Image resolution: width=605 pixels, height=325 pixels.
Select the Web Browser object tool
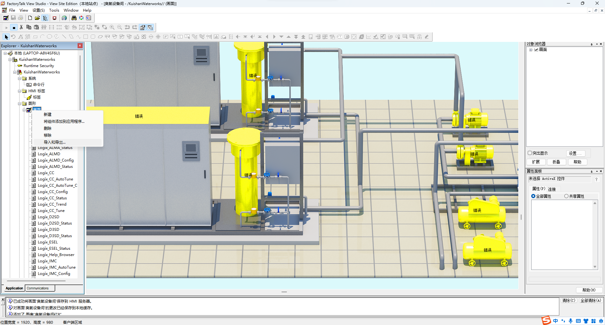pos(361,37)
